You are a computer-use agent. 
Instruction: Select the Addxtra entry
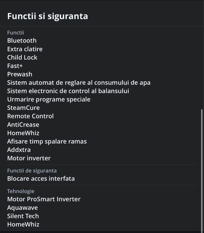pyautogui.click(x=19, y=150)
